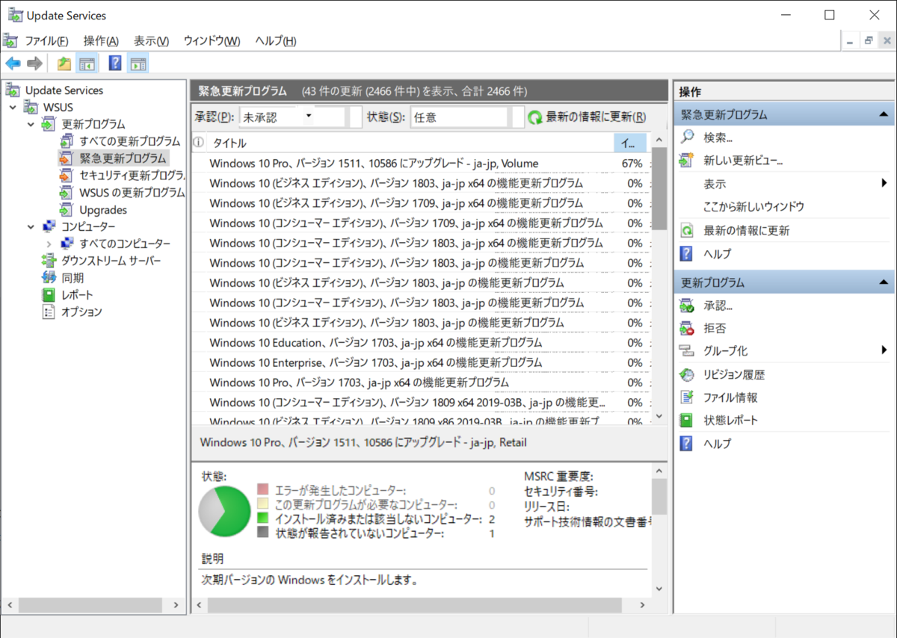Sort by the タイトル column header
This screenshot has width=897, height=638.
(x=410, y=143)
